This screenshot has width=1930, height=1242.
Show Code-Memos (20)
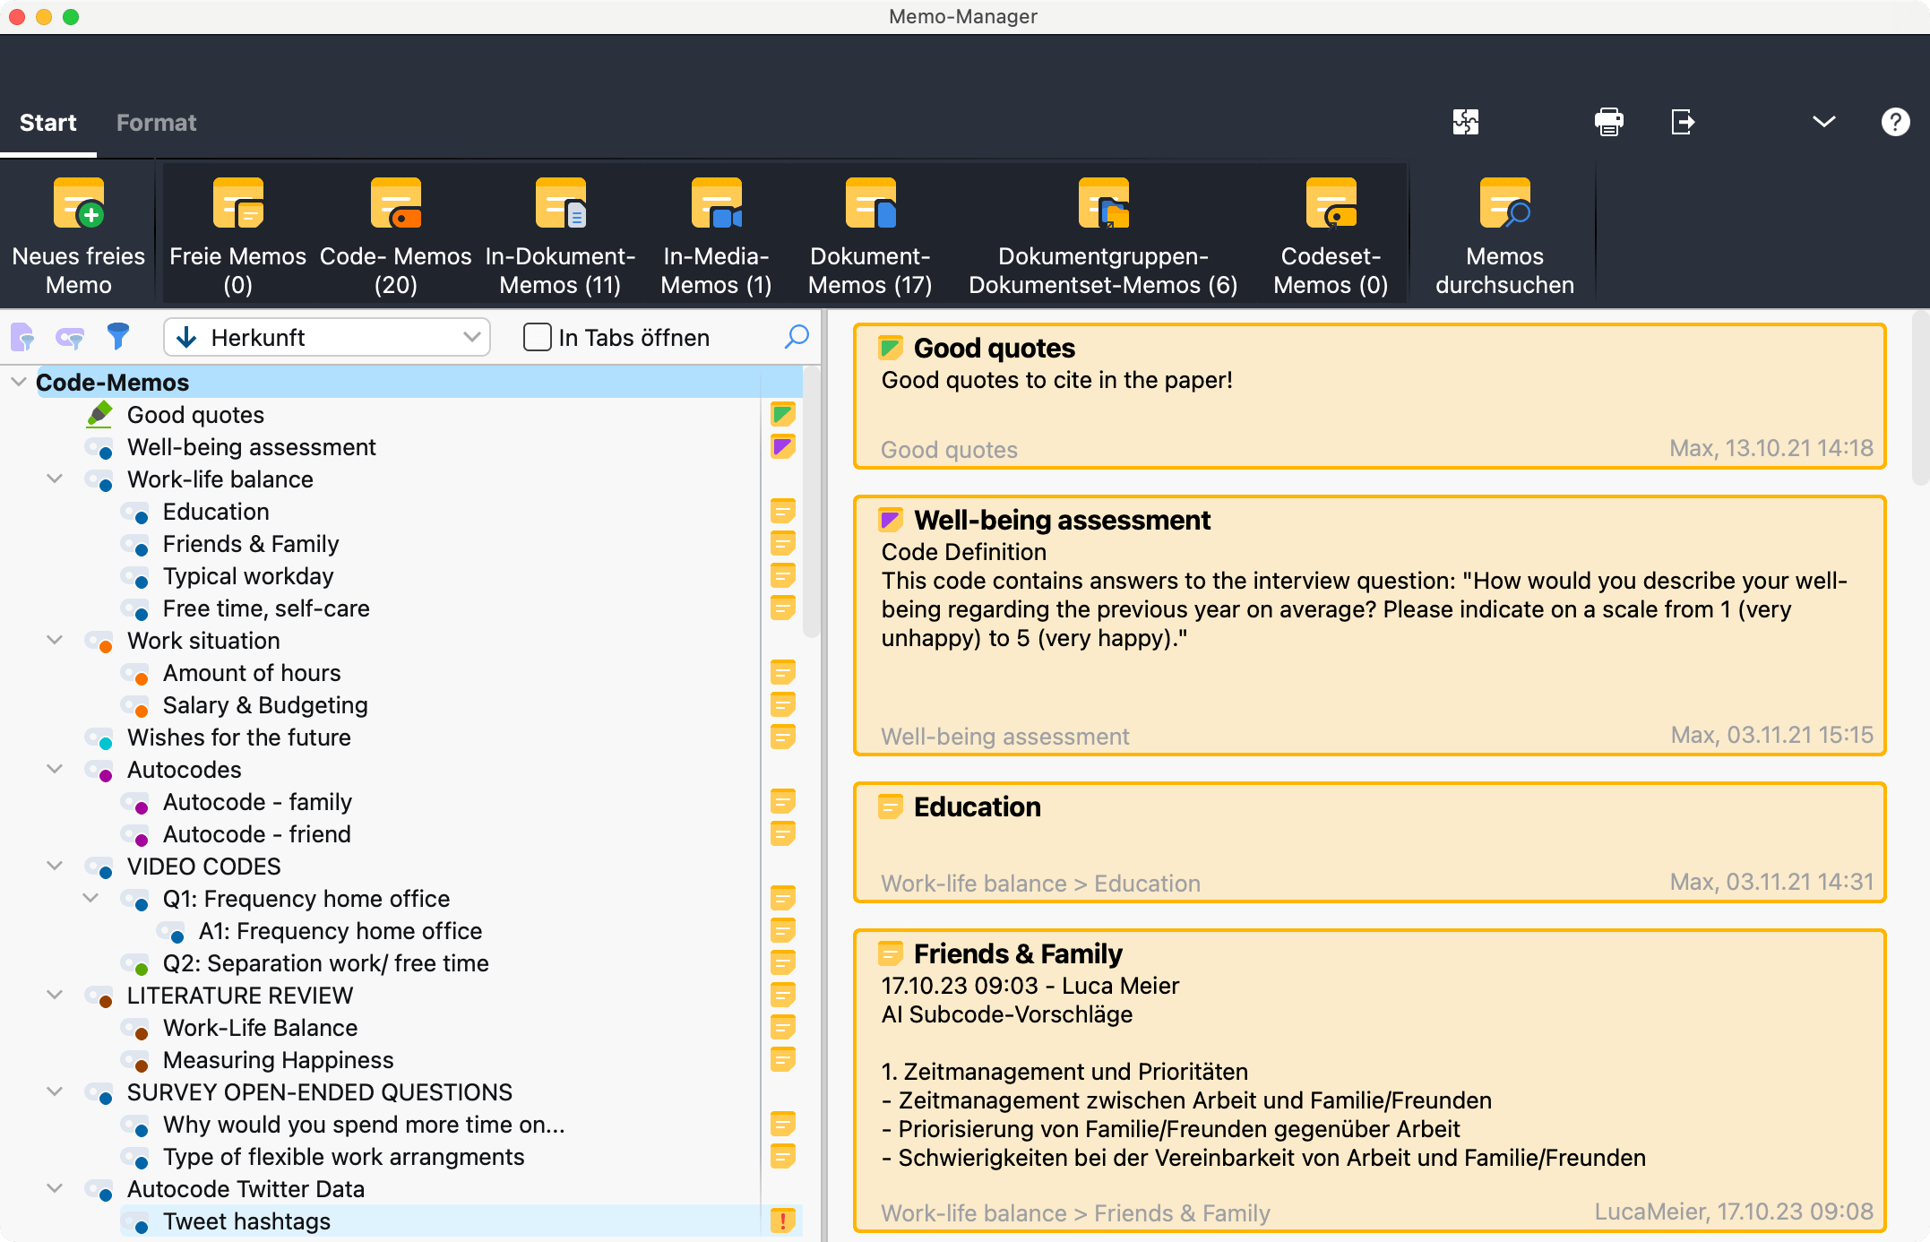pos(395,236)
